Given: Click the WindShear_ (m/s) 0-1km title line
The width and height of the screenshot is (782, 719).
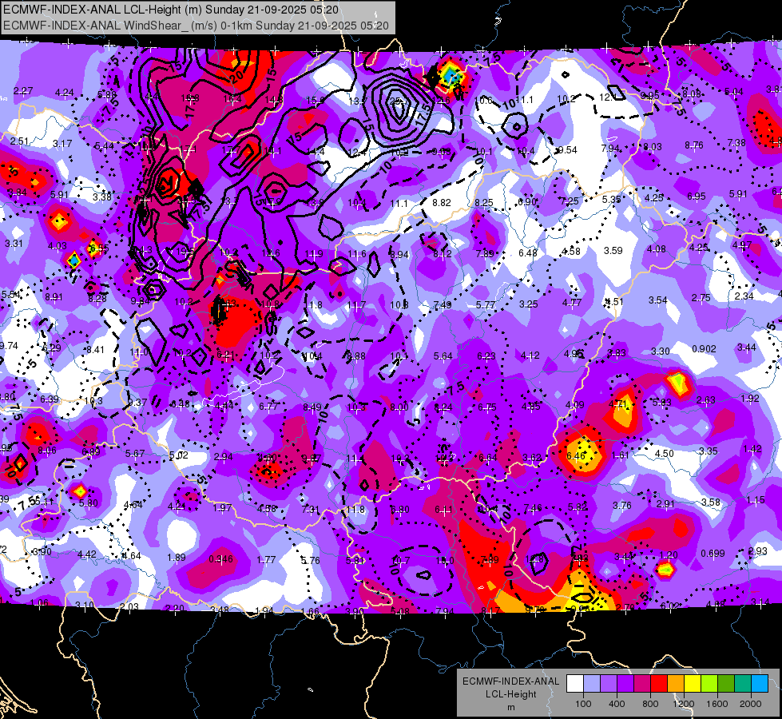Looking at the screenshot, I should pyautogui.click(x=196, y=26).
